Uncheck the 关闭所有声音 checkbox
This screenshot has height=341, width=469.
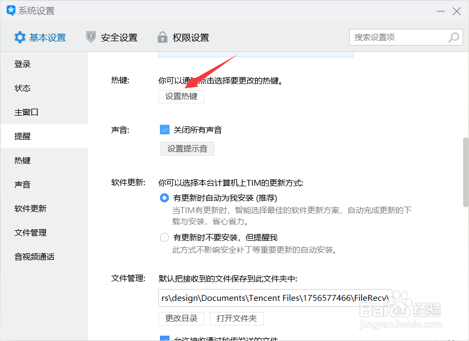coord(164,129)
